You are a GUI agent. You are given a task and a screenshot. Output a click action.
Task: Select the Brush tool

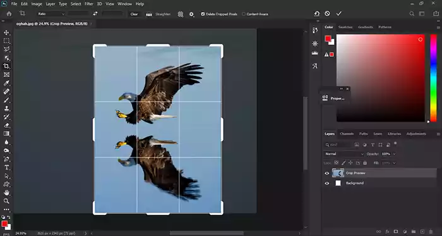6,100
